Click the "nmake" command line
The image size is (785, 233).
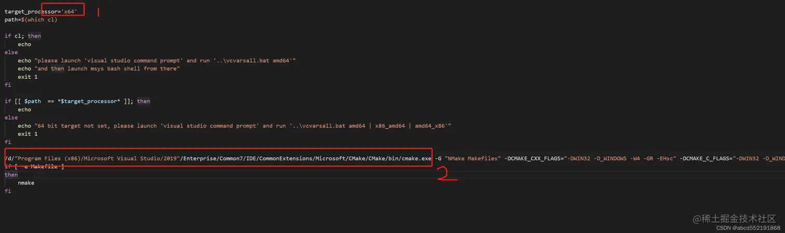pos(26,183)
